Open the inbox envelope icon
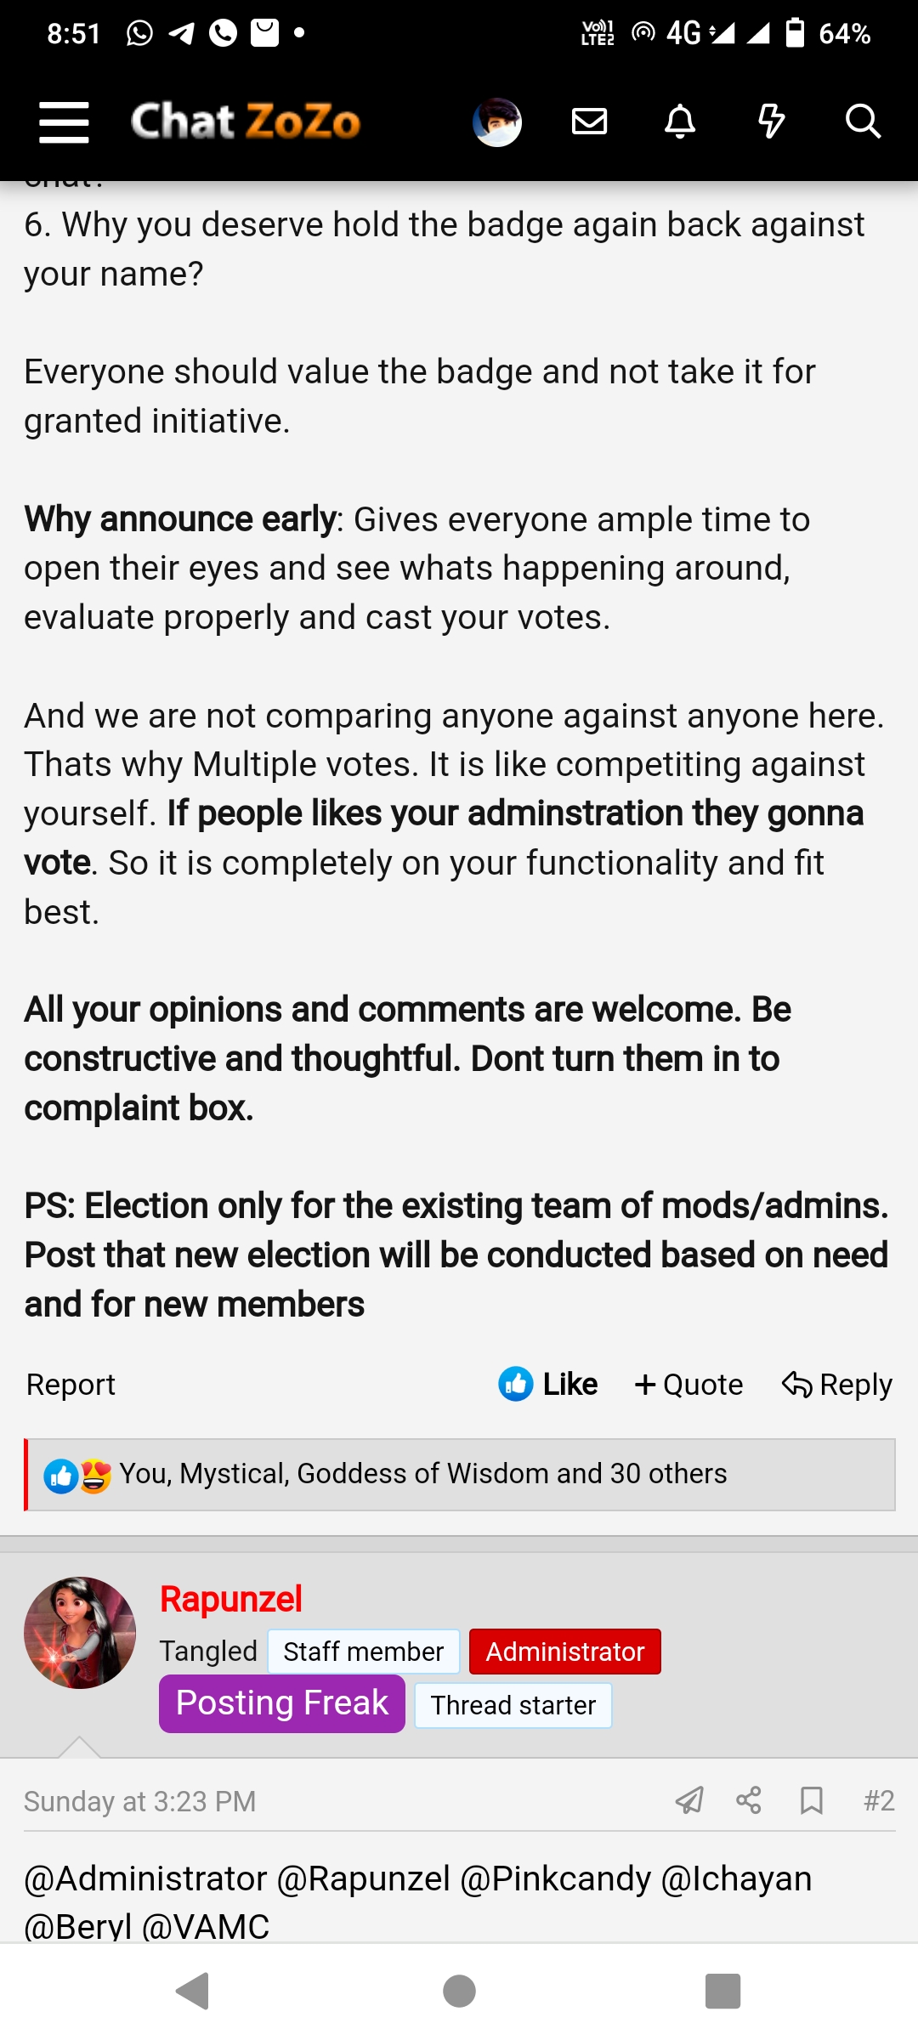This screenshot has height=2040, width=918. tap(589, 122)
